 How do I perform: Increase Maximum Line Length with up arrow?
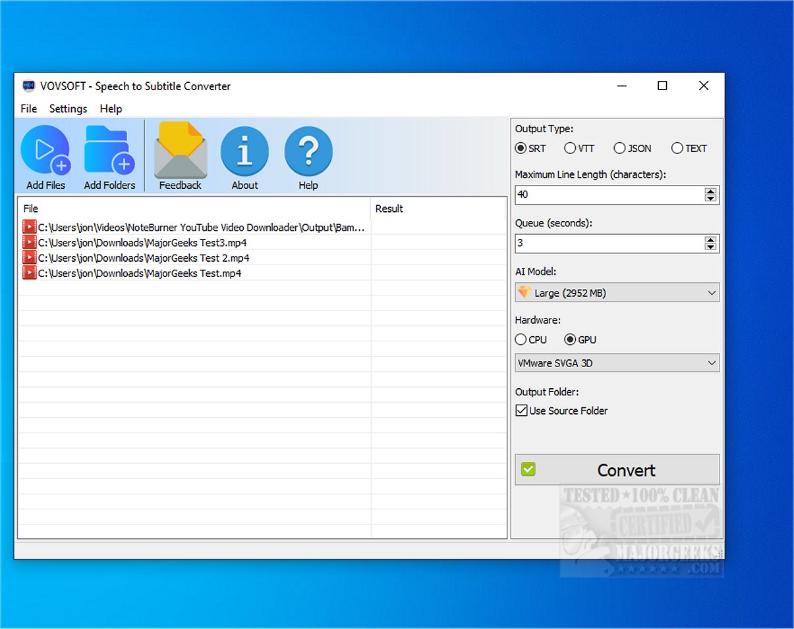point(710,191)
